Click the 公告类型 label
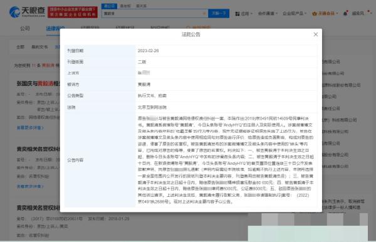This screenshot has height=242, width=376. pyautogui.click(x=75, y=96)
